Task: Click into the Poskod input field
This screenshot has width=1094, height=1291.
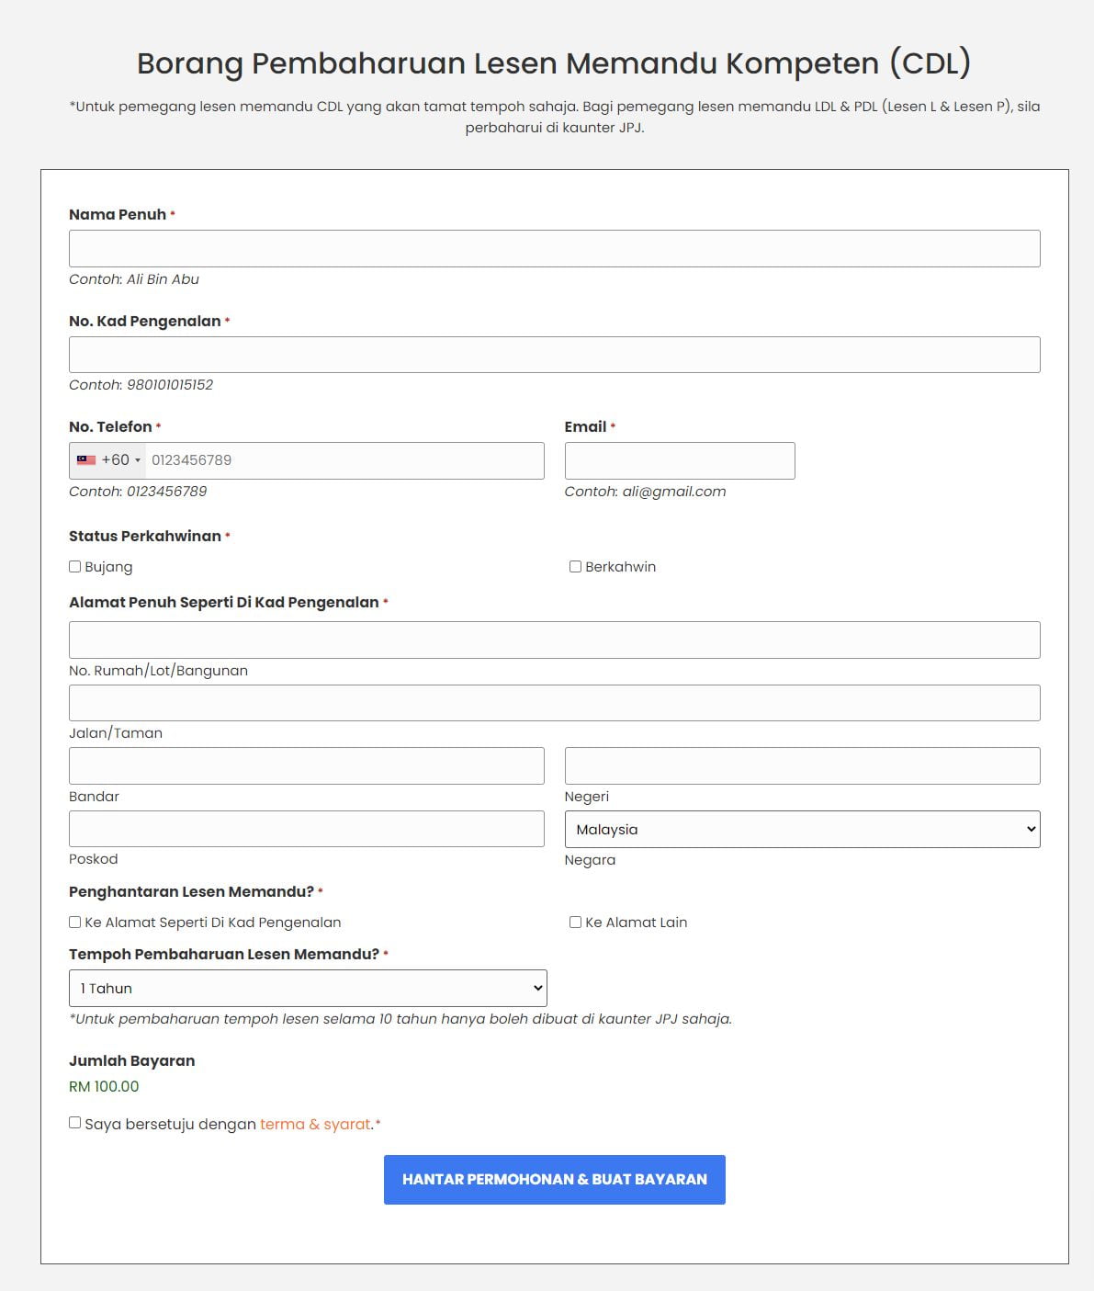Action: point(308,828)
